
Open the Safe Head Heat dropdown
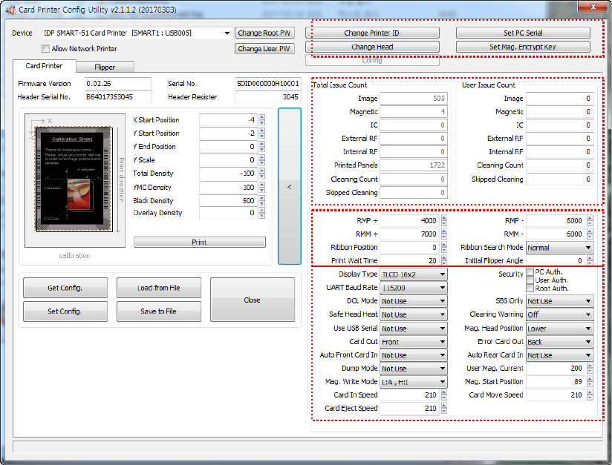414,314
